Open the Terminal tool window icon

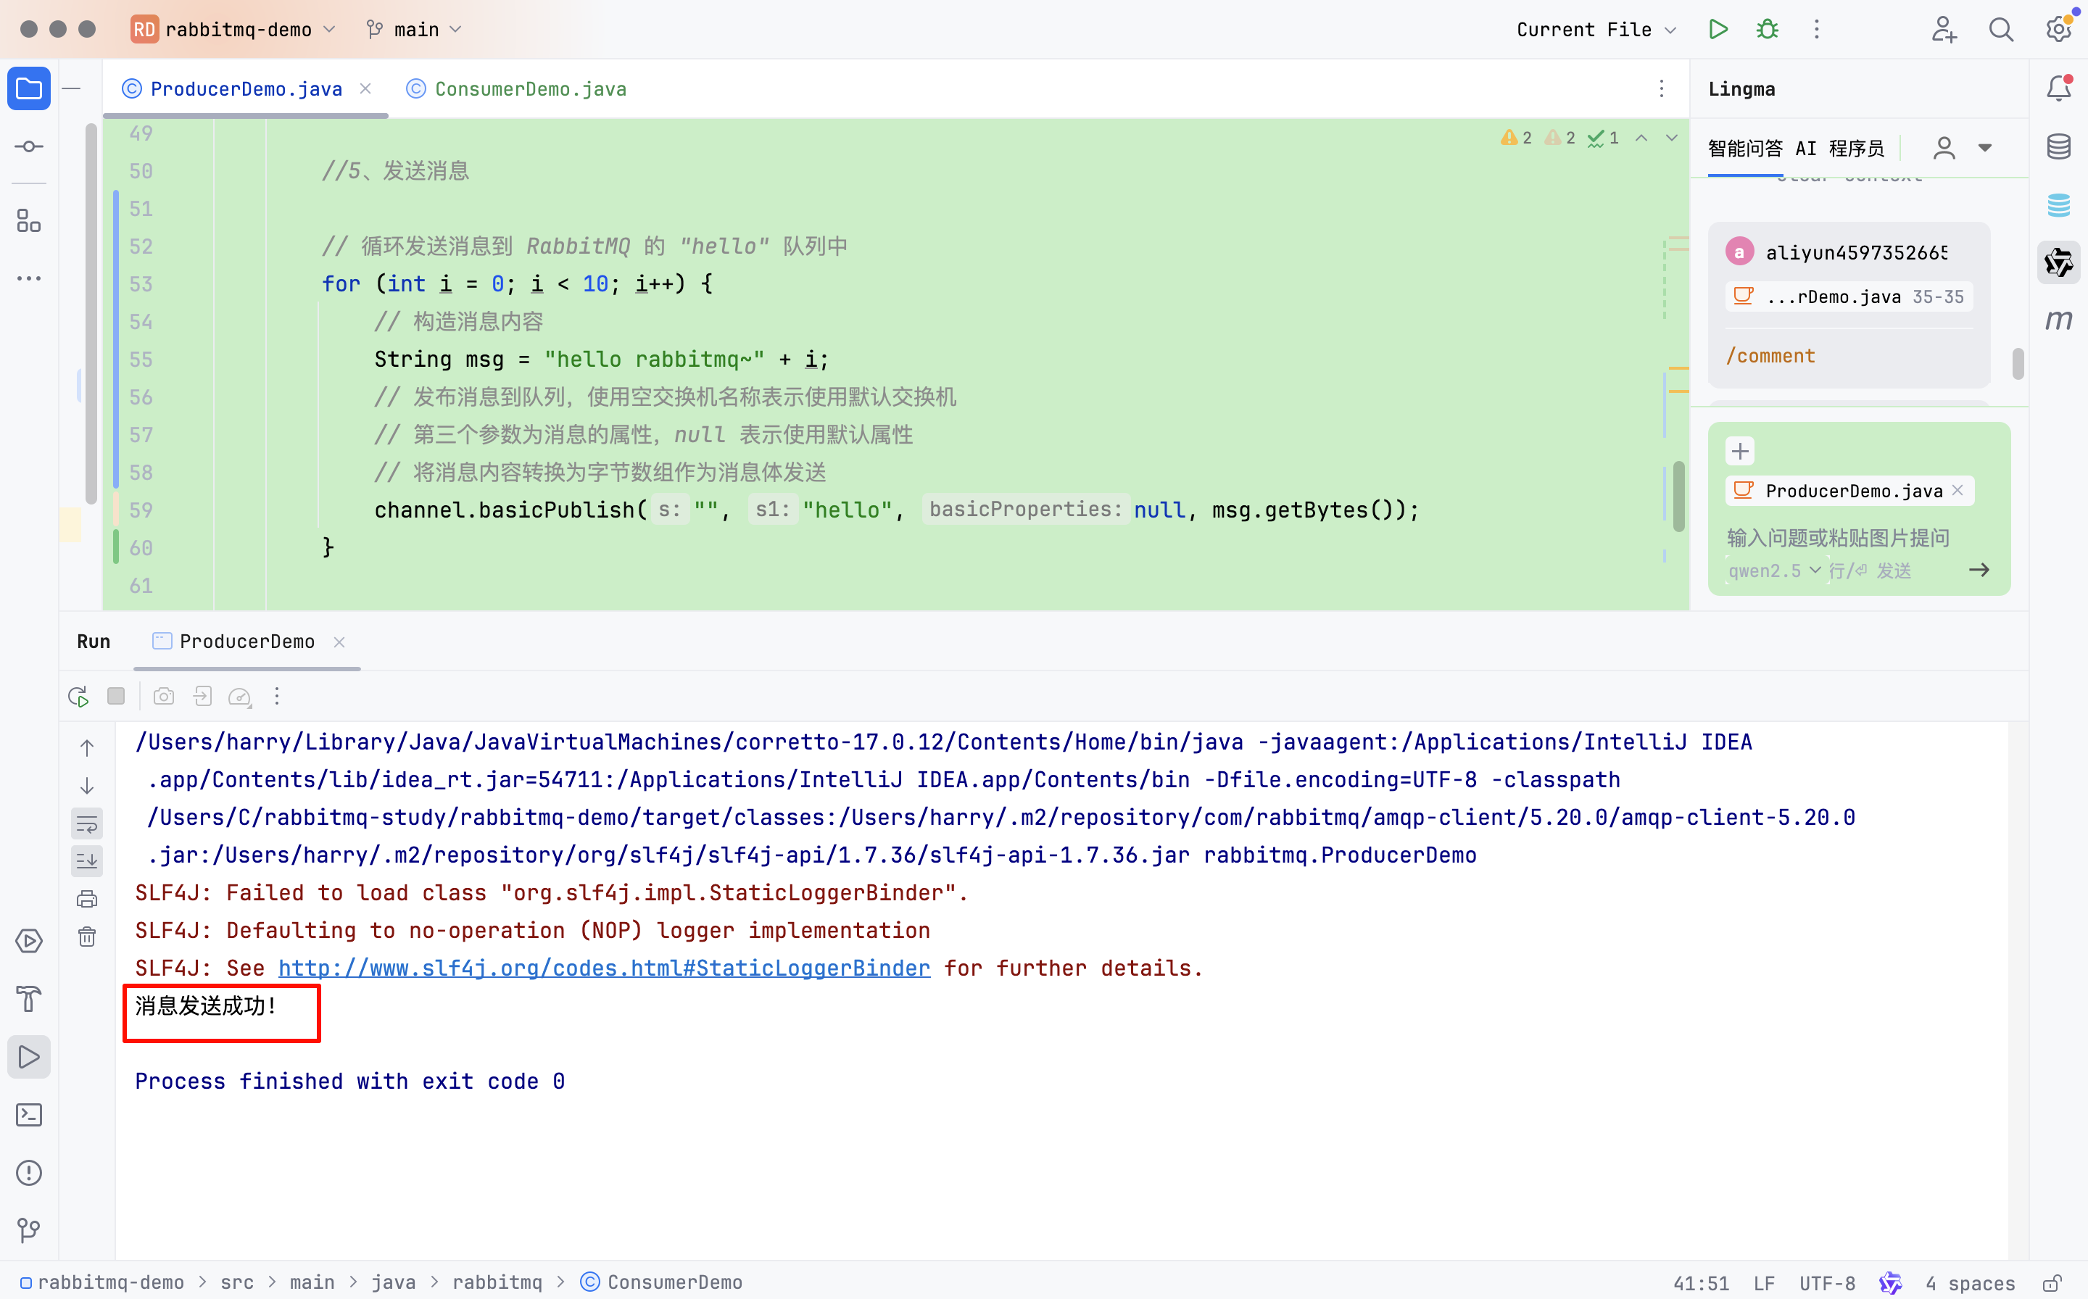28,1115
